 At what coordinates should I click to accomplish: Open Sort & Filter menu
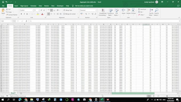[151, 12]
